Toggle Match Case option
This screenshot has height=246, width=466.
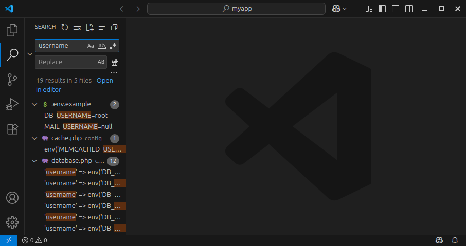[91, 46]
